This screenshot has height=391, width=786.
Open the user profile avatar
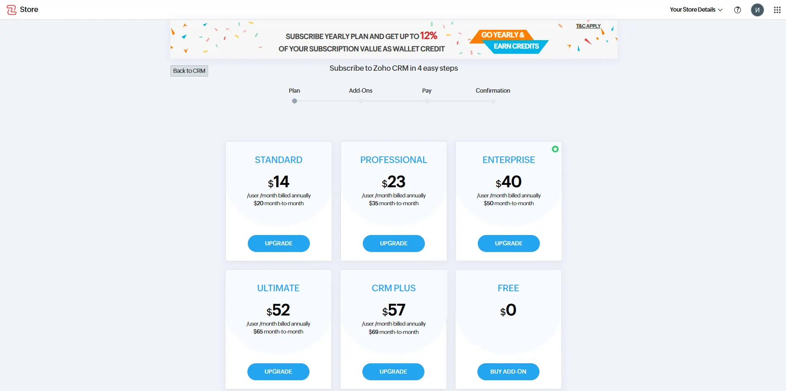[757, 10]
